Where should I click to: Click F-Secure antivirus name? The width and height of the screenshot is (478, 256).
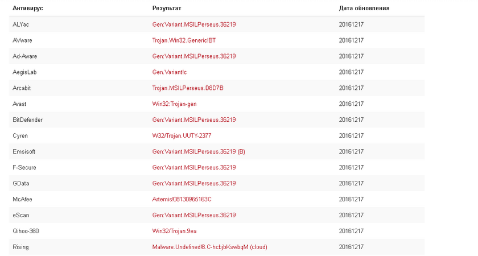(24, 168)
